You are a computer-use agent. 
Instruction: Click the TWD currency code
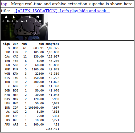16,78
